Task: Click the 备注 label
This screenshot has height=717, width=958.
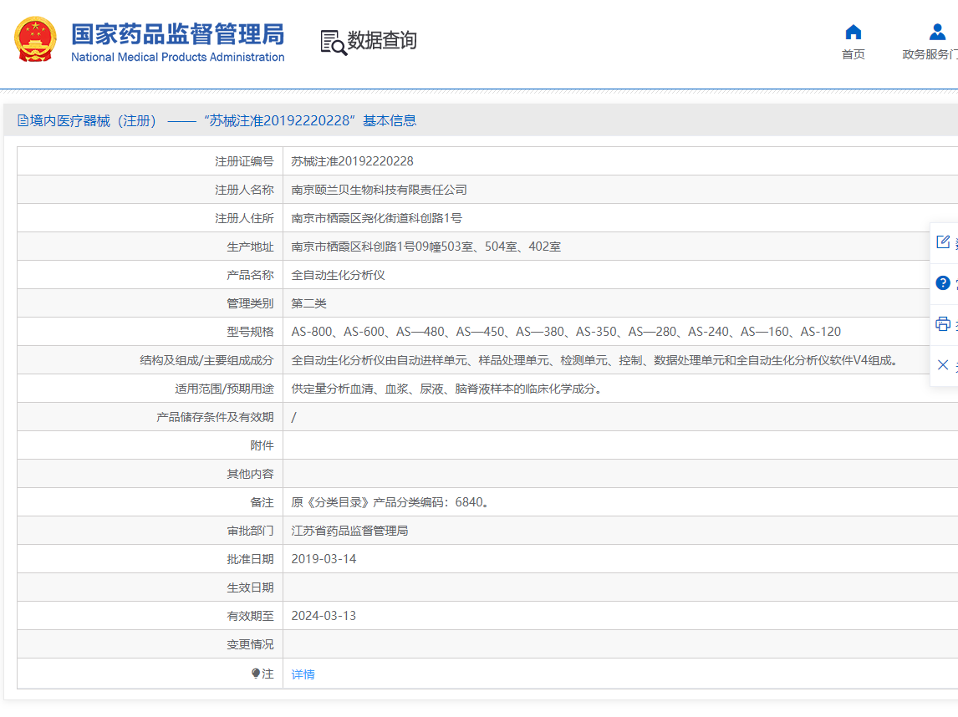Action: point(262,502)
